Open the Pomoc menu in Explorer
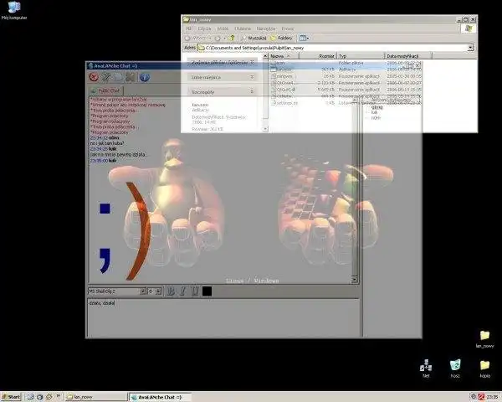 point(288,28)
